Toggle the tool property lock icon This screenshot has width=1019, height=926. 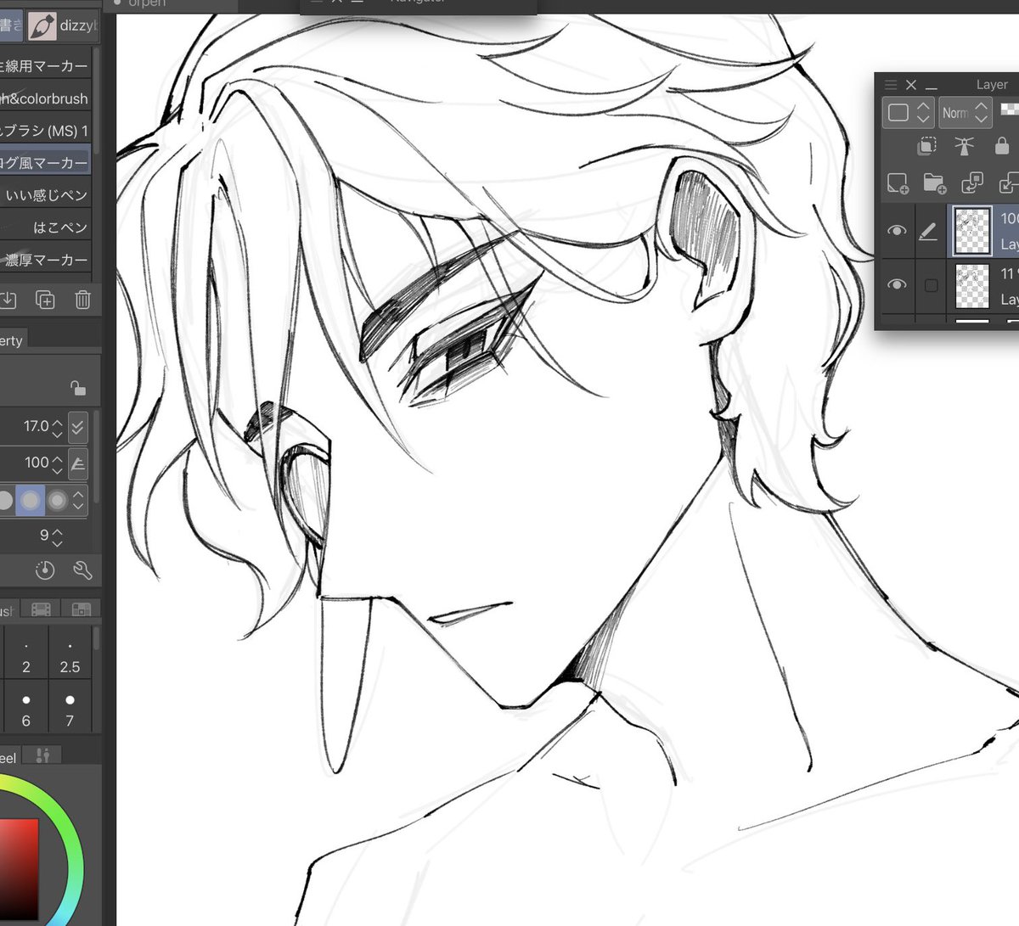77,388
